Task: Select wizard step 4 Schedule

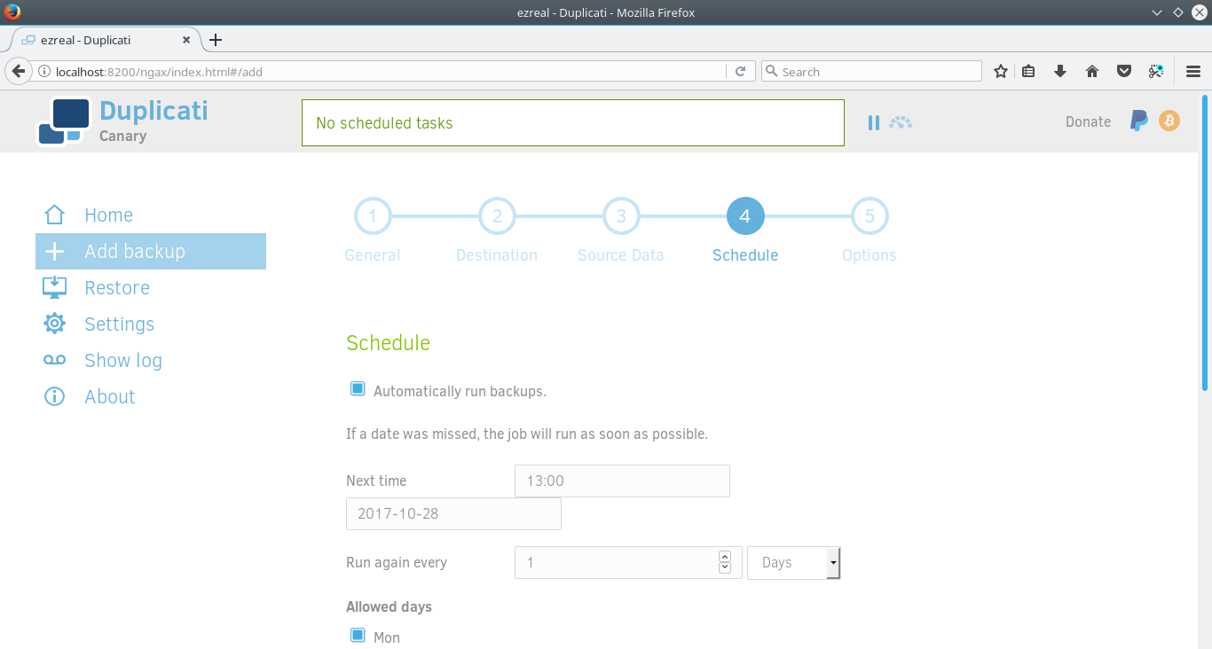Action: coord(745,216)
